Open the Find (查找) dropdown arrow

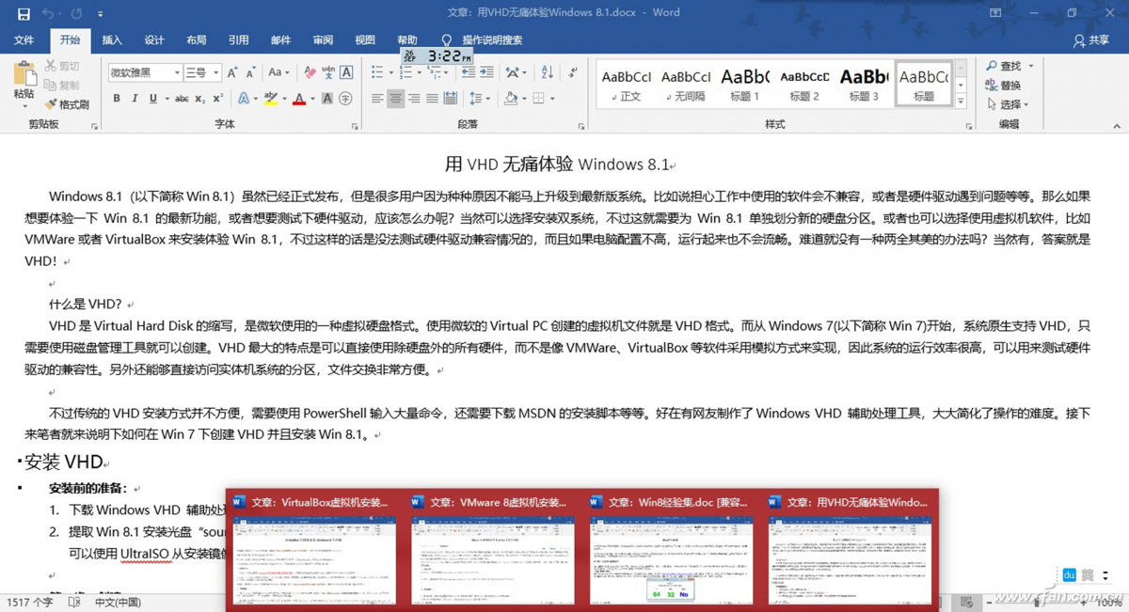click(1030, 66)
